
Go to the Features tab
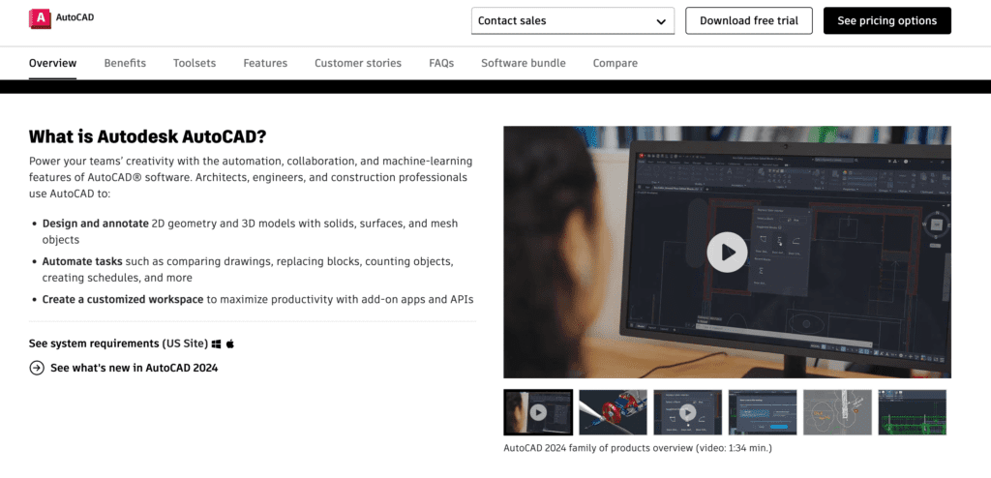(265, 63)
